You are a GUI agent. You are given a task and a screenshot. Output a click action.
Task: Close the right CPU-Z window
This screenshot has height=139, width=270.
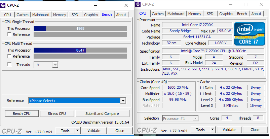pos(261,4)
